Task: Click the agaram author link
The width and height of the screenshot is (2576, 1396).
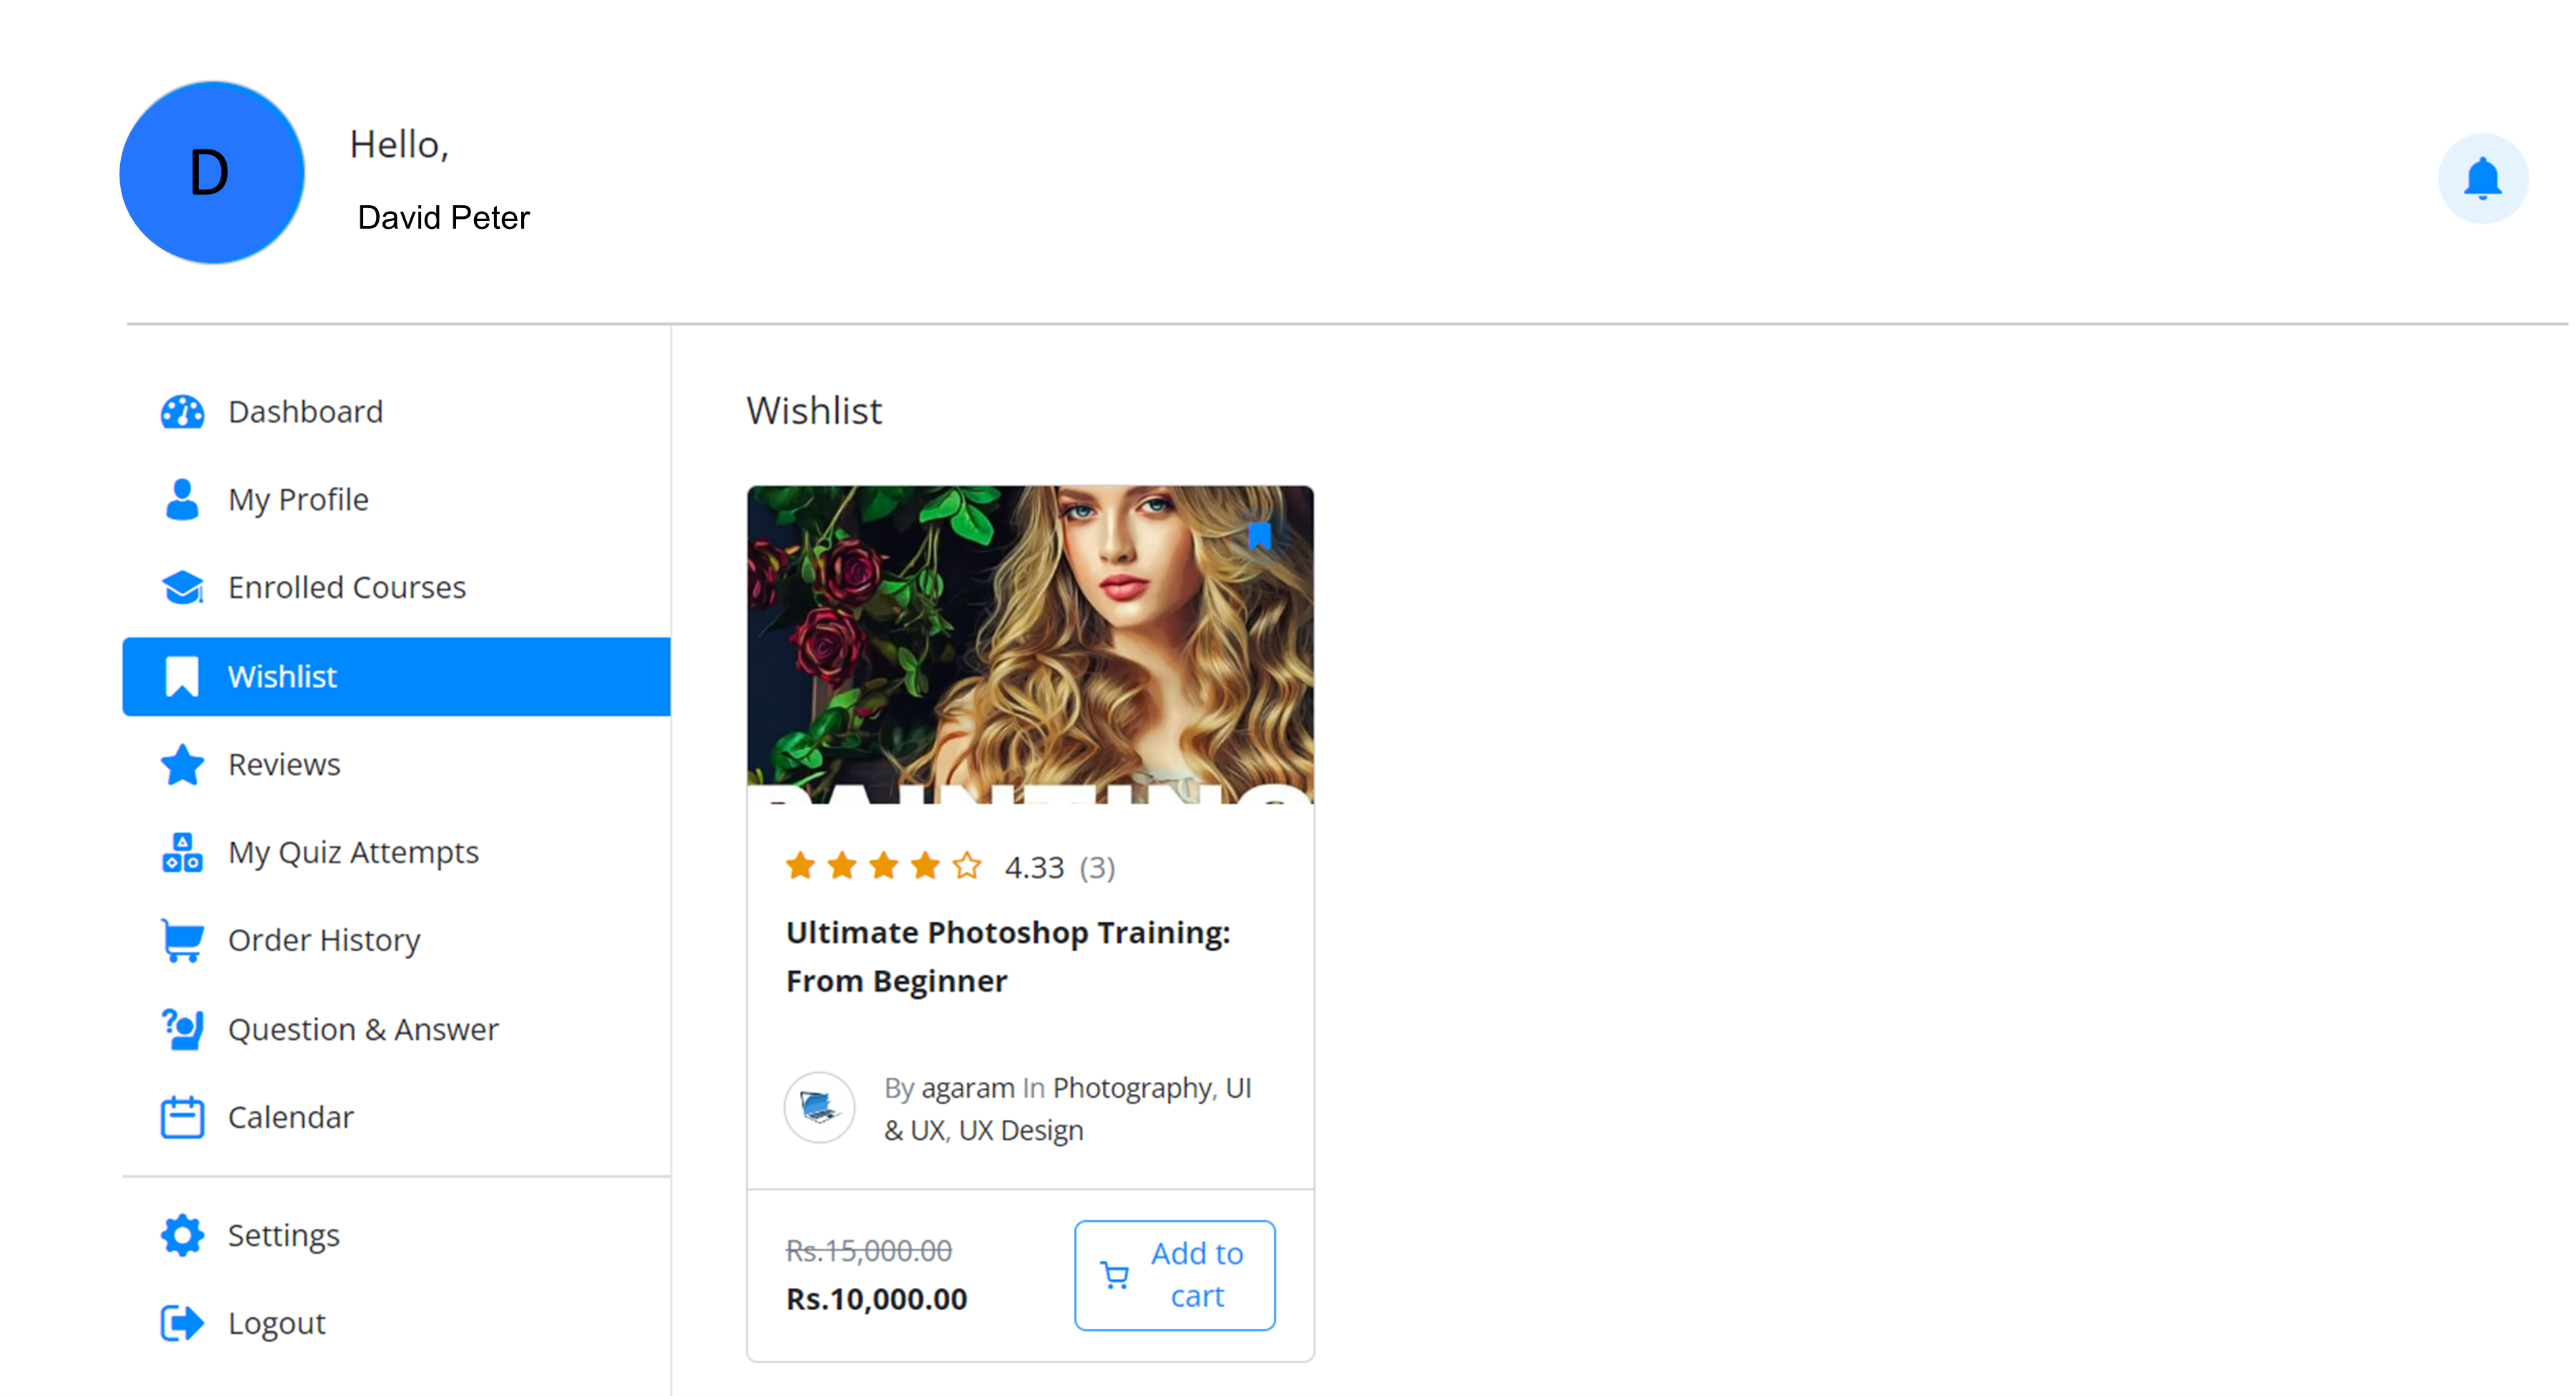Action: coord(967,1088)
